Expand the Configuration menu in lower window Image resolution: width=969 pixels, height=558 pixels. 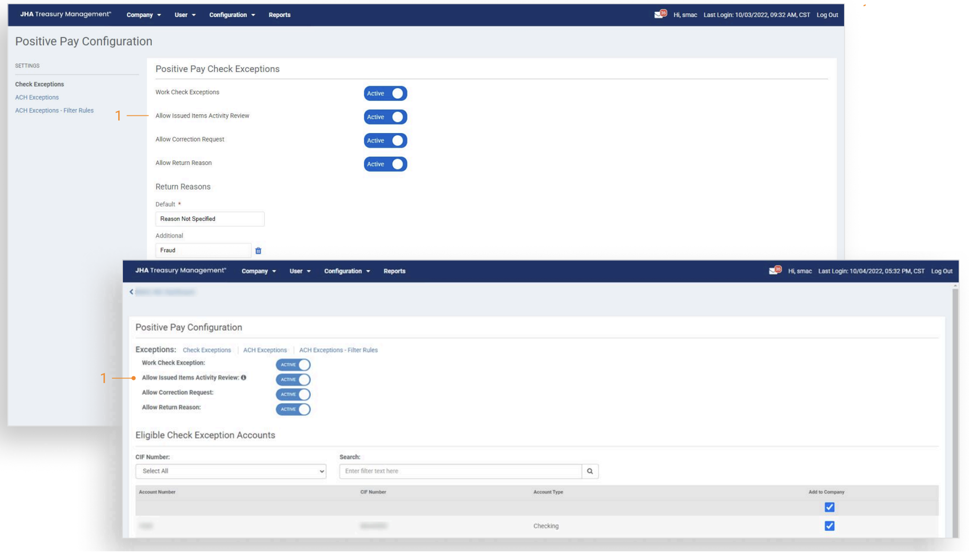tap(347, 271)
